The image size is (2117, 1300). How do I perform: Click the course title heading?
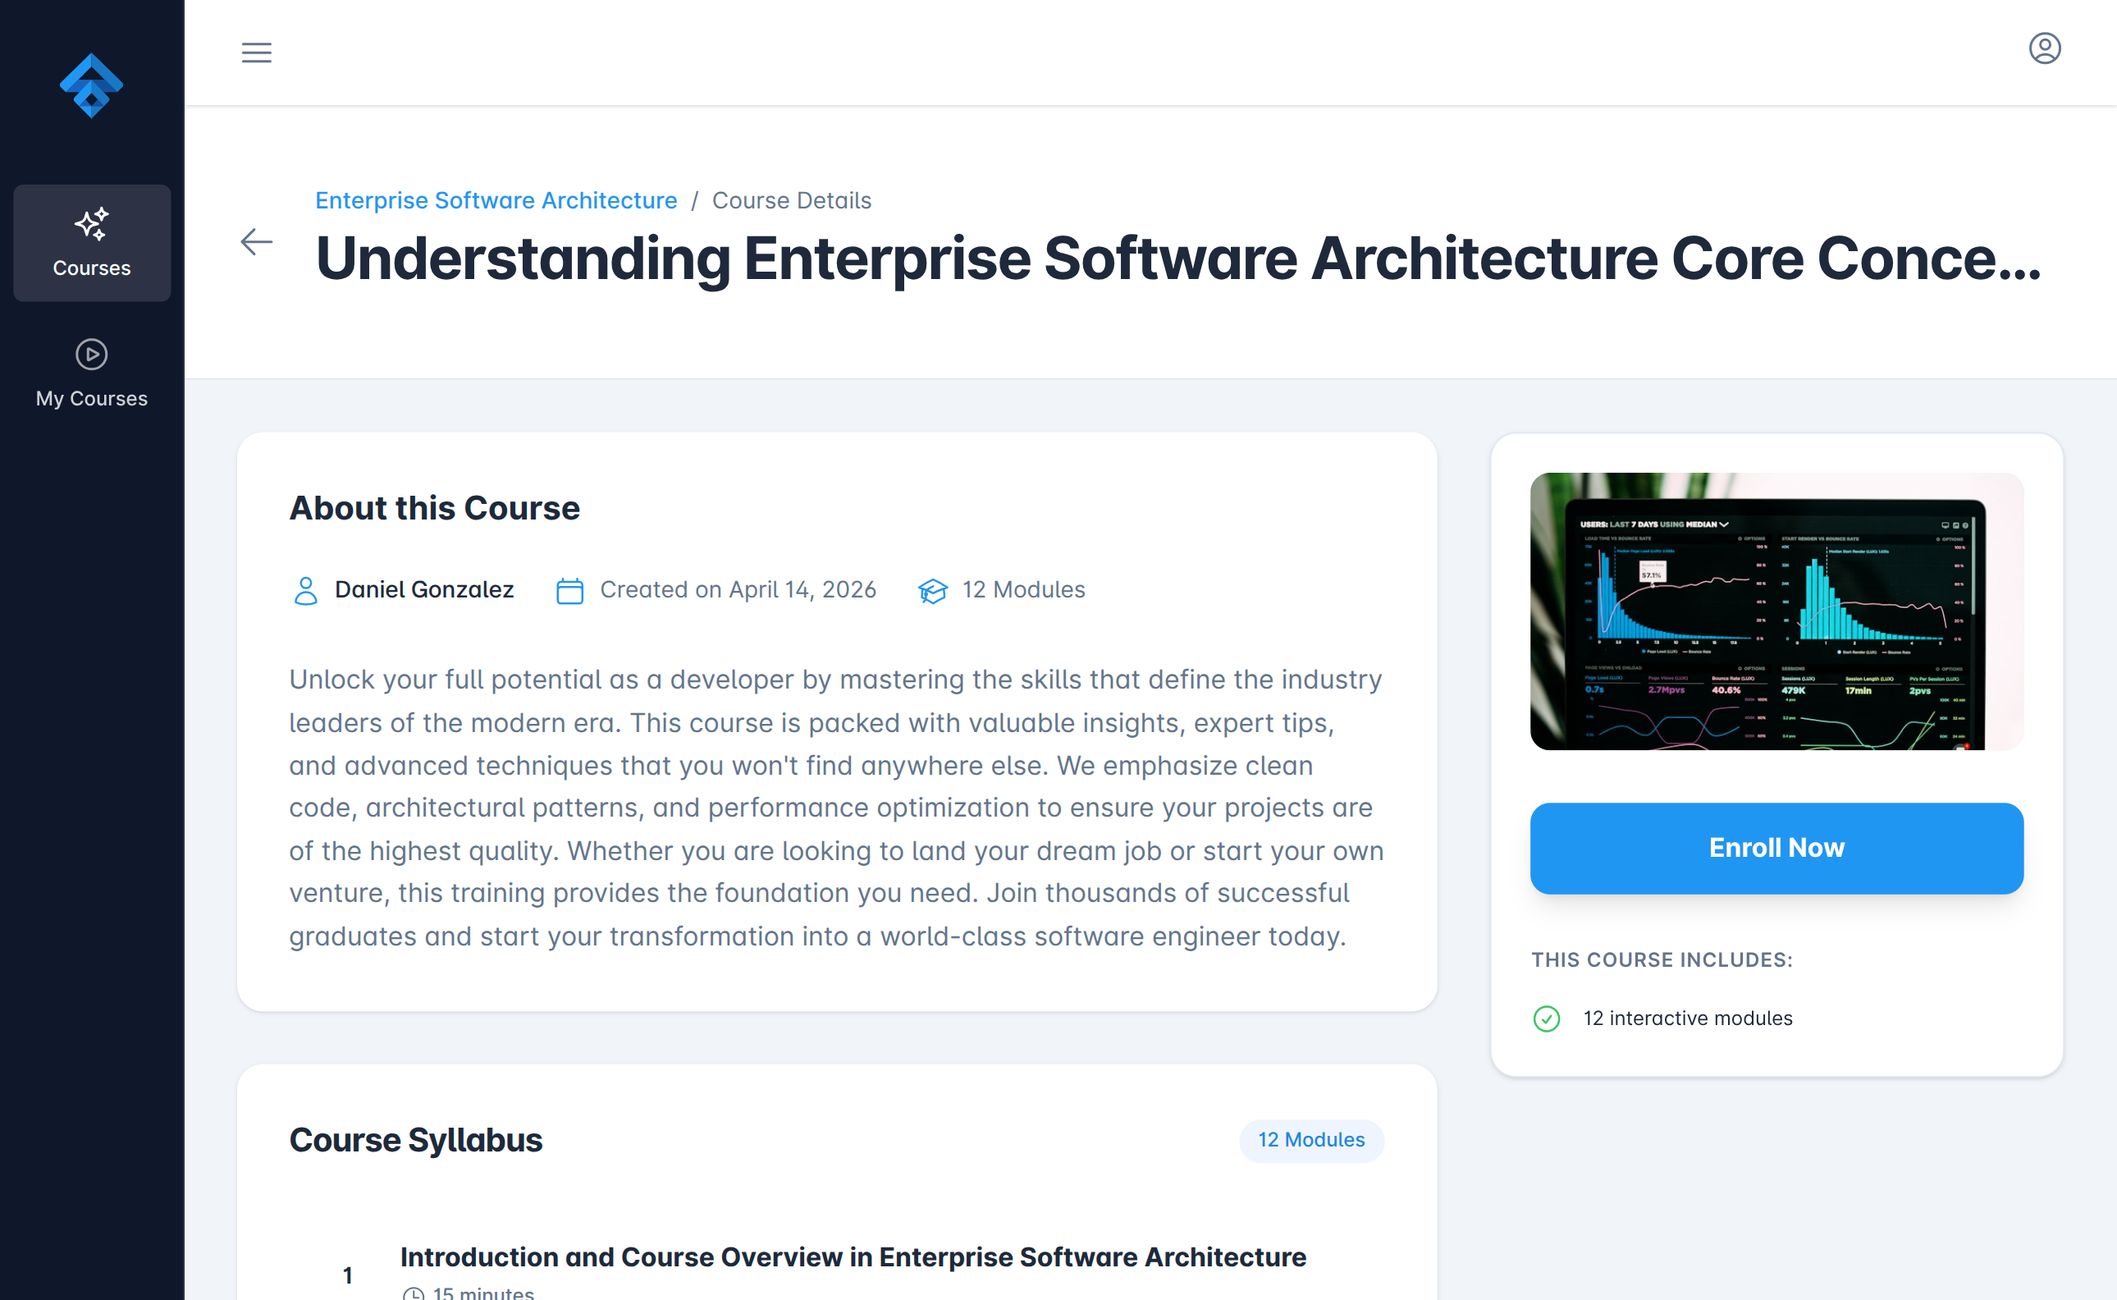[1178, 258]
